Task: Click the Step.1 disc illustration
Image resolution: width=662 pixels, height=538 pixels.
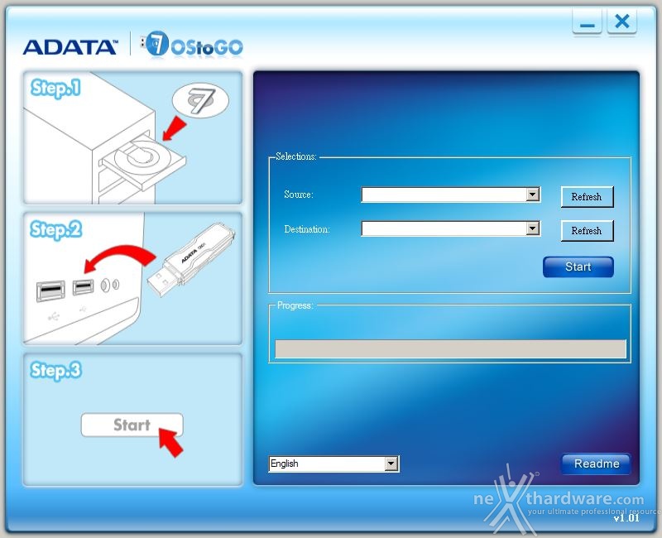Action: (132, 137)
